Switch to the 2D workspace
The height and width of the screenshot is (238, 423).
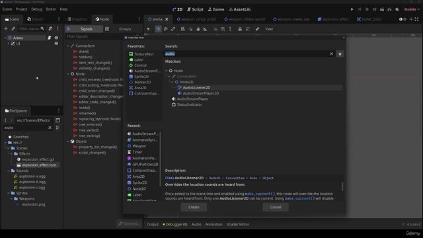(x=178, y=9)
